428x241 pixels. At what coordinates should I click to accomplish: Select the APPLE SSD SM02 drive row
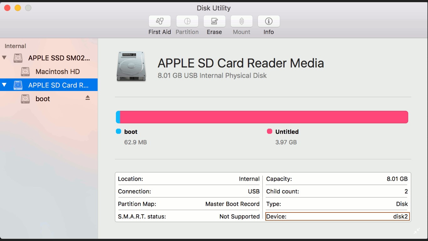pyautogui.click(x=49, y=58)
